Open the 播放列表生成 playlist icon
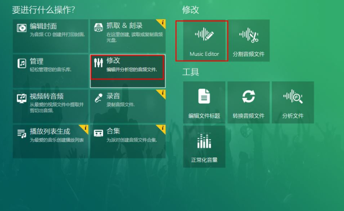This screenshot has width=344, height=211. pos(22,134)
